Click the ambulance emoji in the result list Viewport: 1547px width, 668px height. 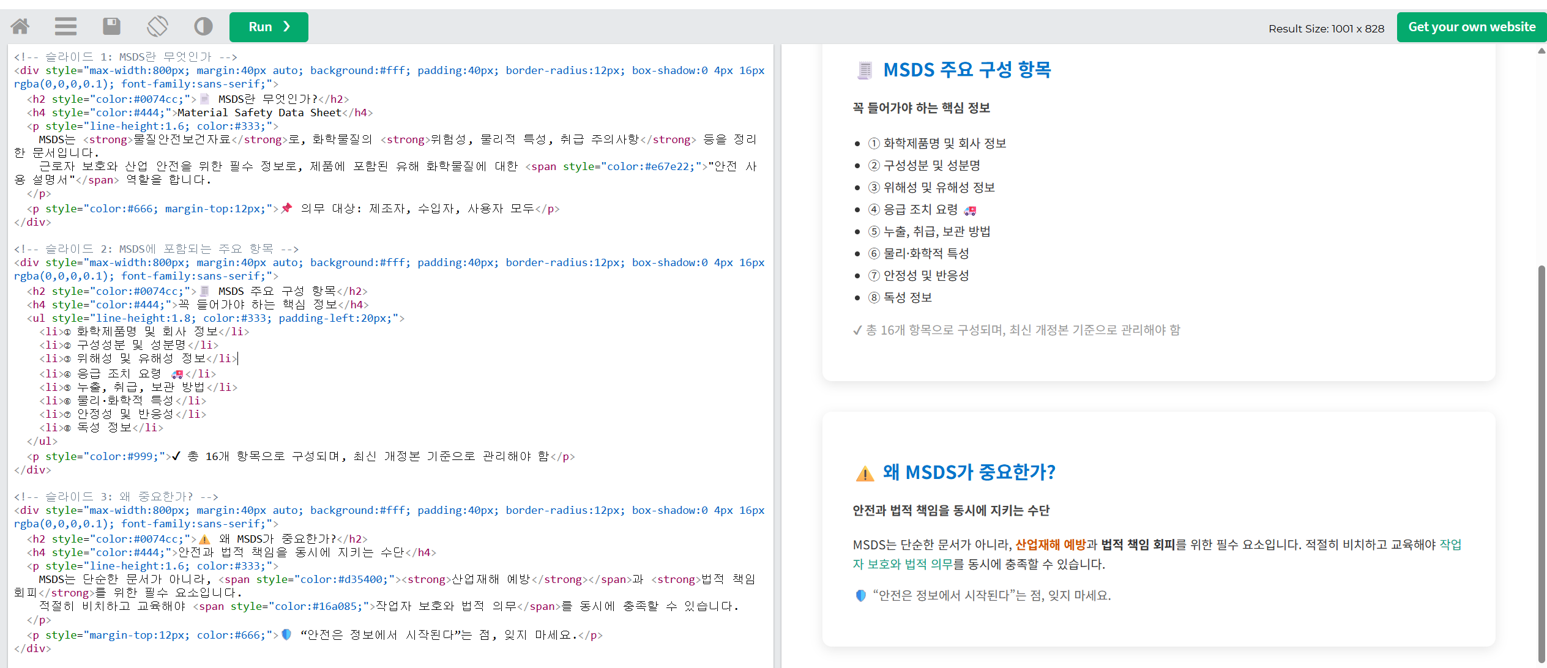click(x=970, y=210)
